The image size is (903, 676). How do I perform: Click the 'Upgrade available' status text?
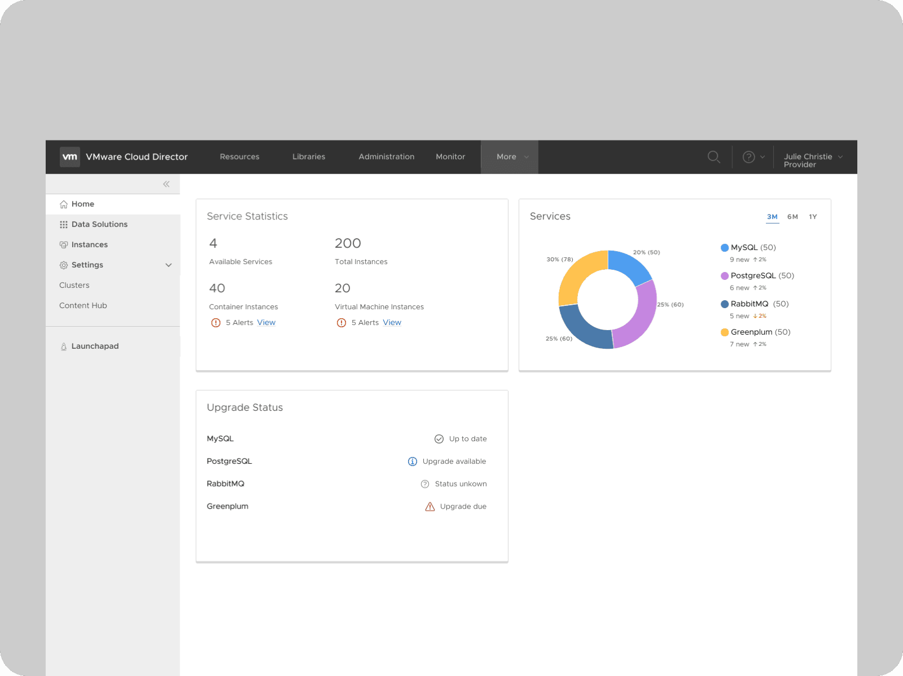[x=454, y=462]
